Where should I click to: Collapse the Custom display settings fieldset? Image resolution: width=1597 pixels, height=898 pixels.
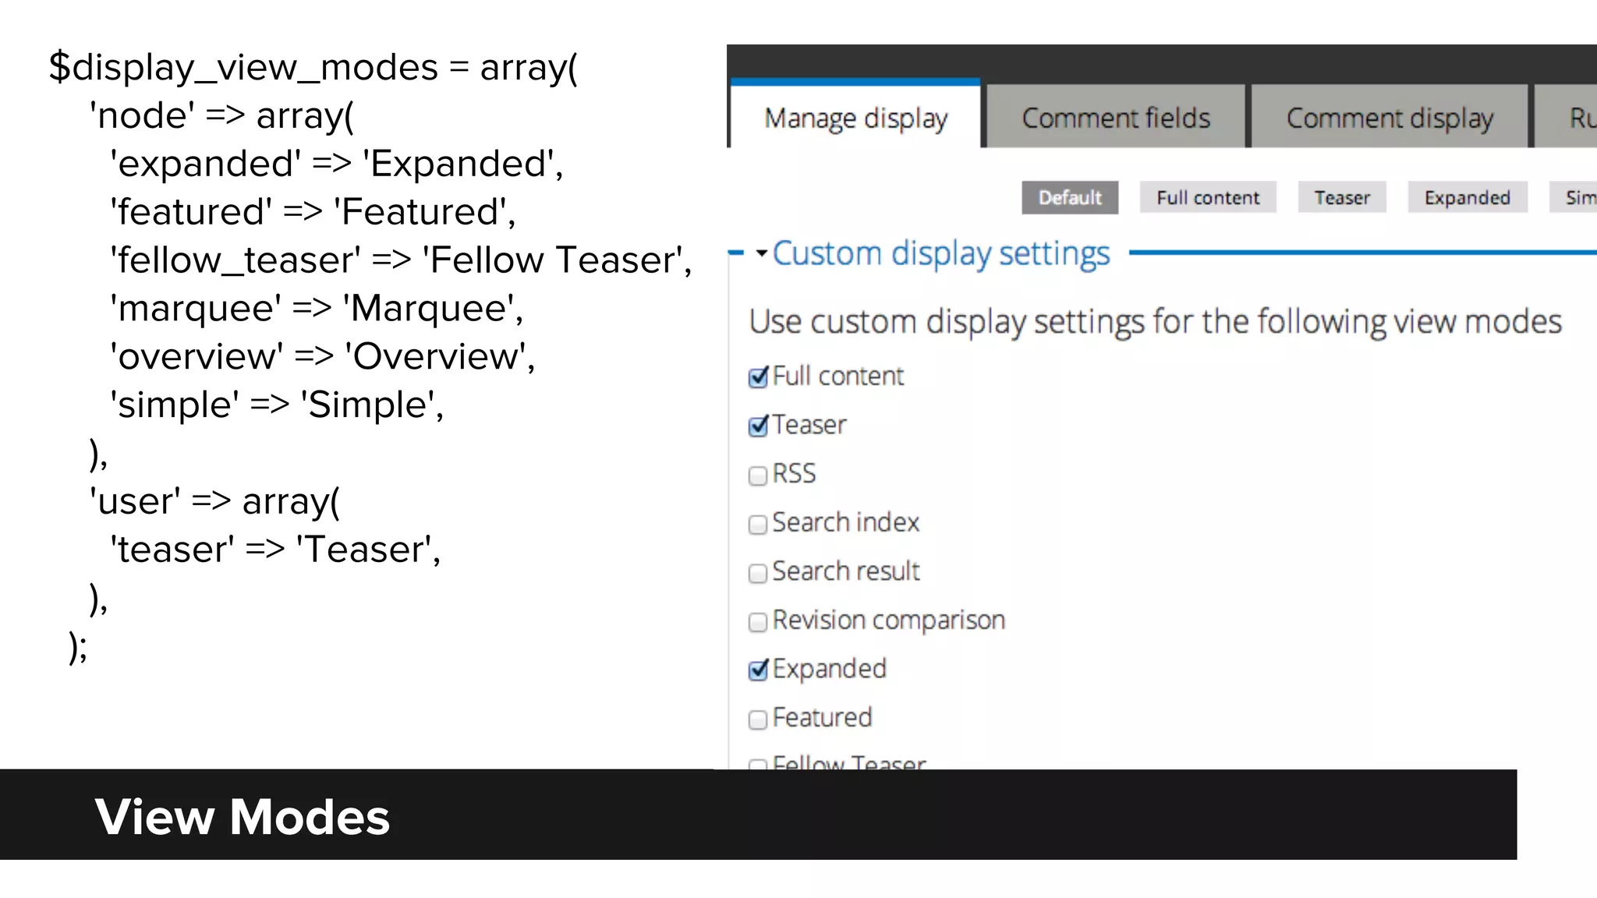762,253
